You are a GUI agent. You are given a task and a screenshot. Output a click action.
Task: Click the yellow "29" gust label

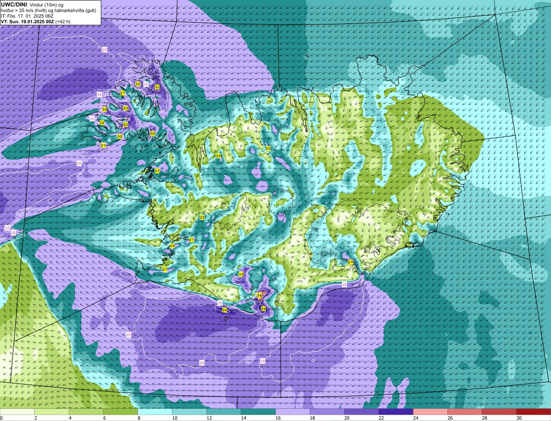[172, 246]
